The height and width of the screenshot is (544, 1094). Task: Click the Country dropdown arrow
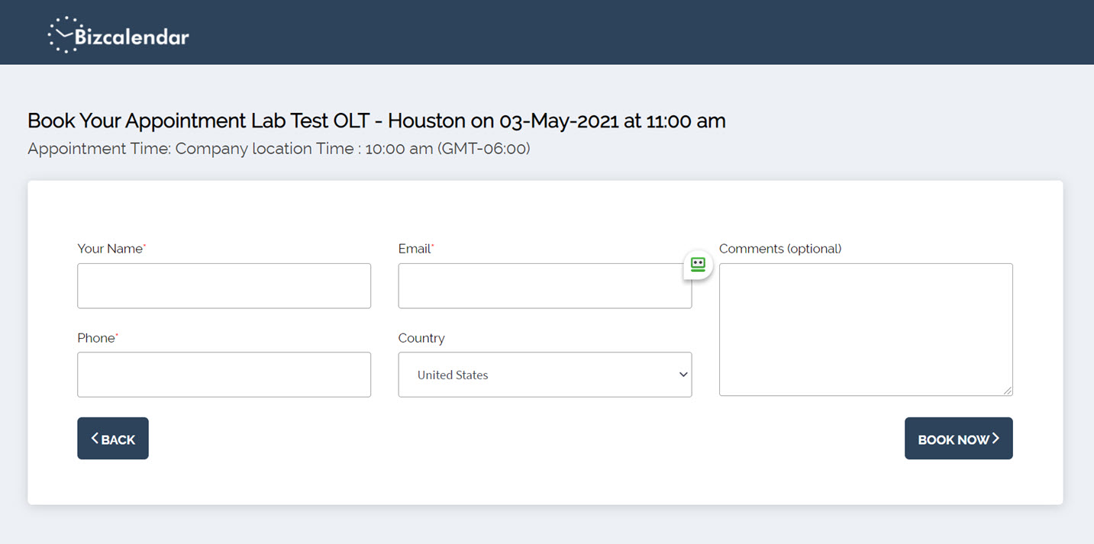pos(683,375)
